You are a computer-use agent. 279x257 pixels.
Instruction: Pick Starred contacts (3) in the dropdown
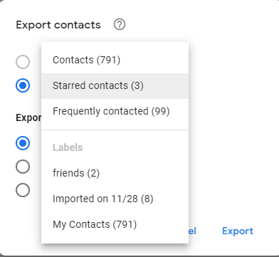coord(115,85)
